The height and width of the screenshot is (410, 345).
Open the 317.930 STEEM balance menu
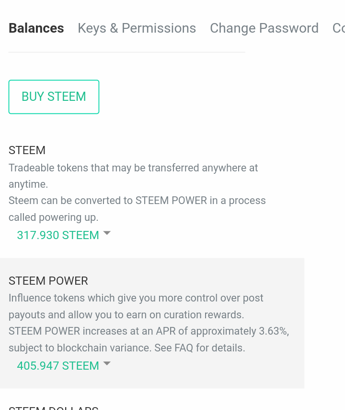click(58, 235)
